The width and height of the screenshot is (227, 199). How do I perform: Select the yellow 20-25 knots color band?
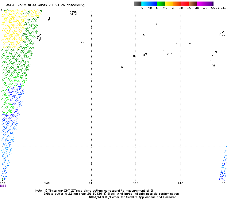point(169,4)
